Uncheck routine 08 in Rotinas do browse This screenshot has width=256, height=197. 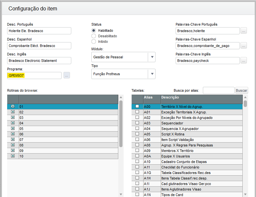click(13, 145)
